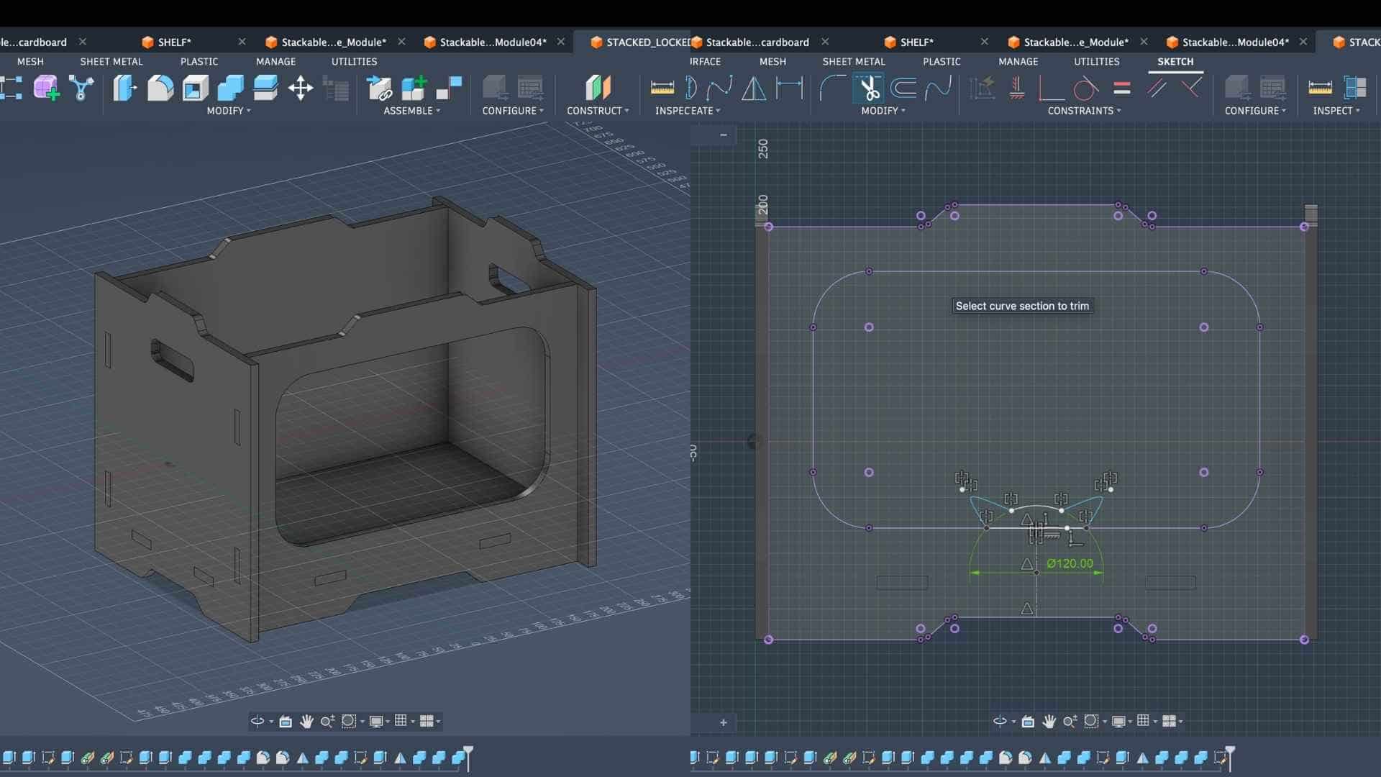Click the minus button at sketch view top-left
This screenshot has height=777, width=1381.
[724, 135]
